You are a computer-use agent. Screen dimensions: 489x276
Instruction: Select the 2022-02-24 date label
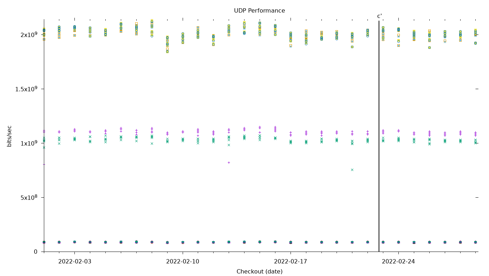[x=398, y=262]
